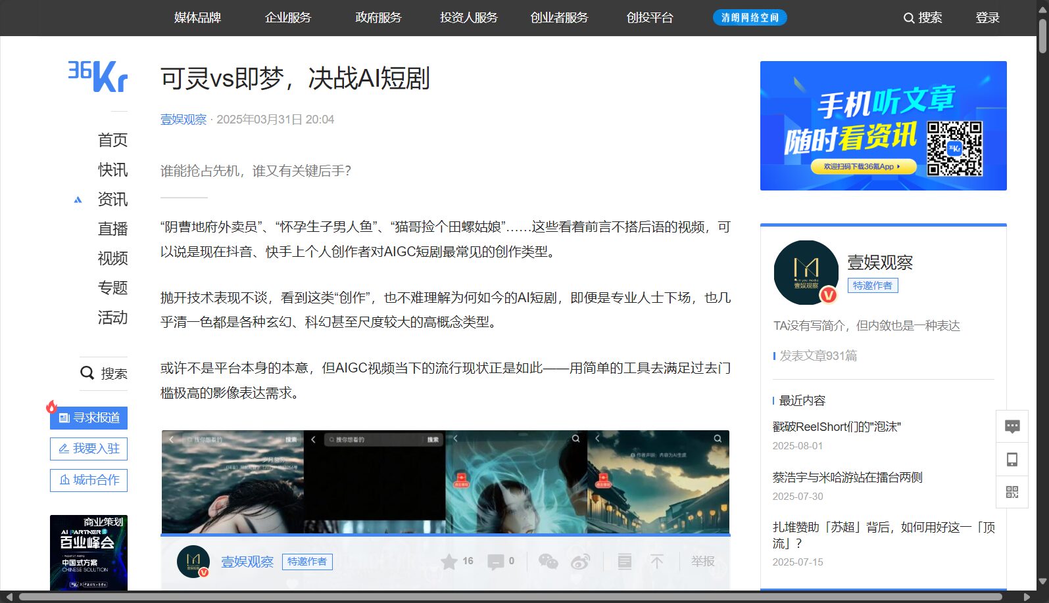1049x603 pixels.
Task: Click the 36Kr logo
Action: point(98,76)
